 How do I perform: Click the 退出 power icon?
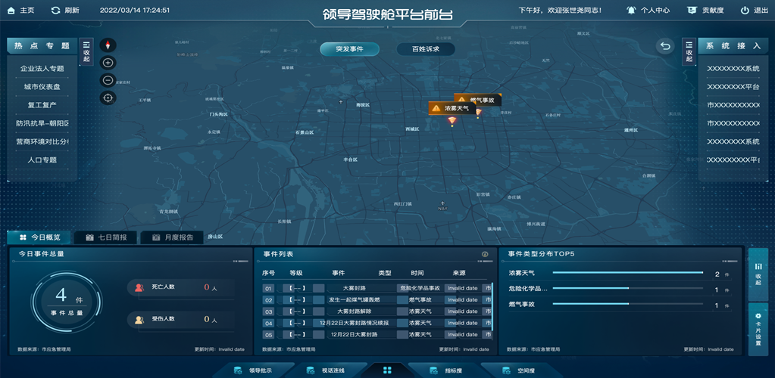744,11
